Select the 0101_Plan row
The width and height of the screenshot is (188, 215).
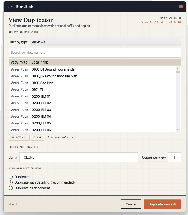click(x=92, y=90)
